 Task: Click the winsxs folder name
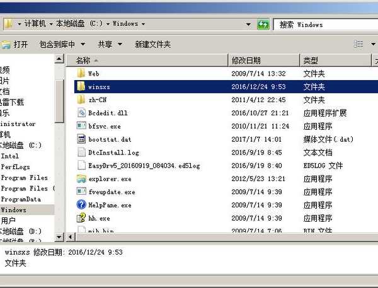coord(99,87)
